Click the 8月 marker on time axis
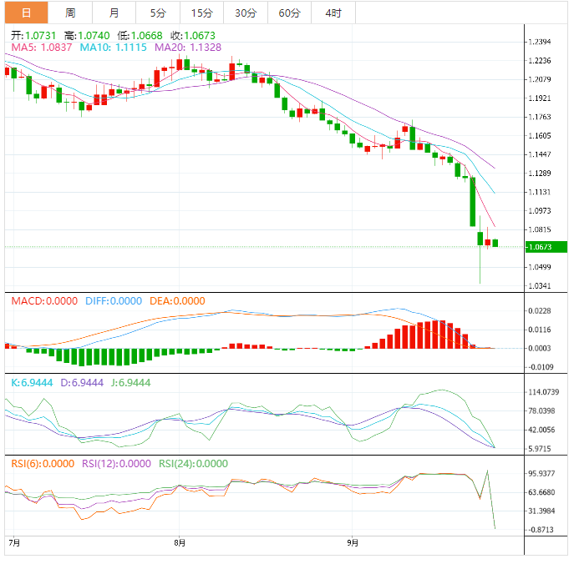This screenshot has width=574, height=564. [x=180, y=542]
